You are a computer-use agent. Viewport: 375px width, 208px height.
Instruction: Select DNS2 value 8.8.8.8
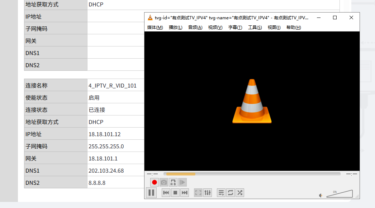pos(97,183)
